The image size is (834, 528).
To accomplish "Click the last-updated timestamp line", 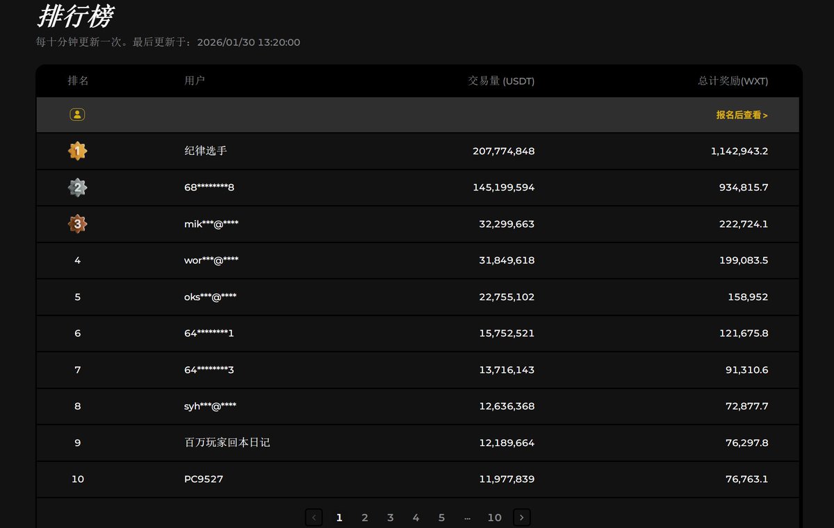I will 168,42.
